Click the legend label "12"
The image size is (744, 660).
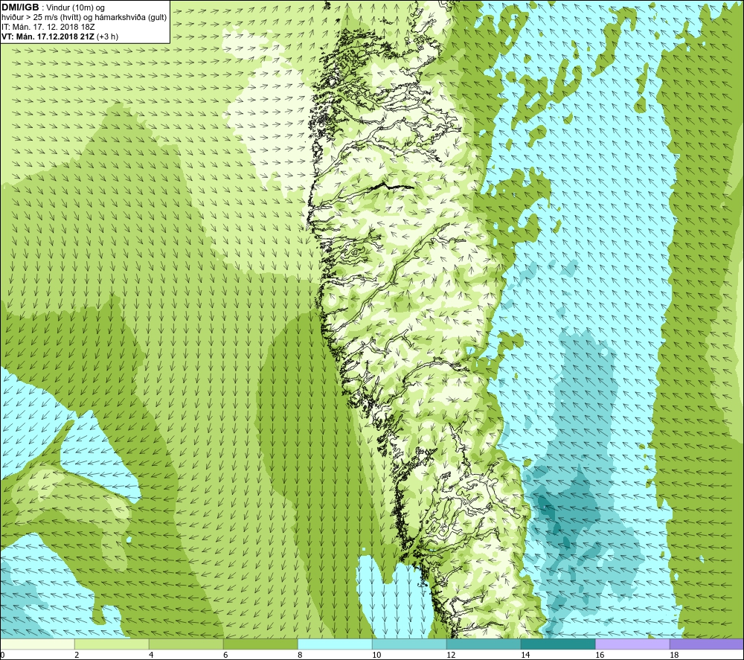(x=451, y=656)
